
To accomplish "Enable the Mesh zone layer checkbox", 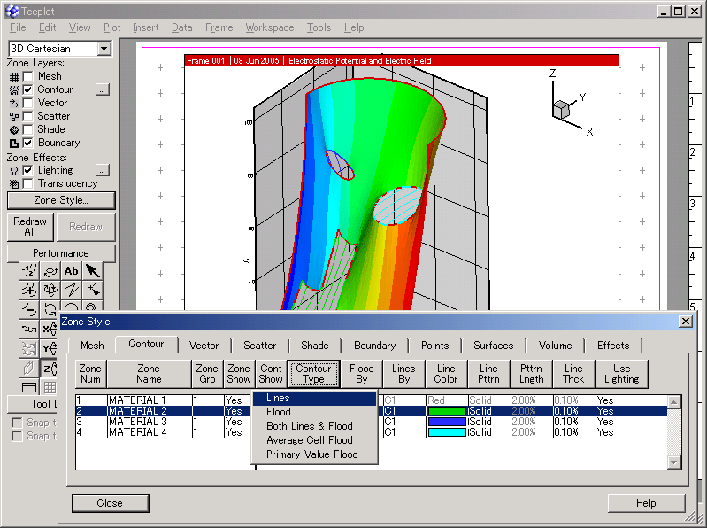I will [28, 77].
